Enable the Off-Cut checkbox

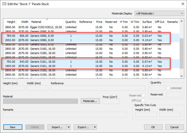[x=144, y=101]
